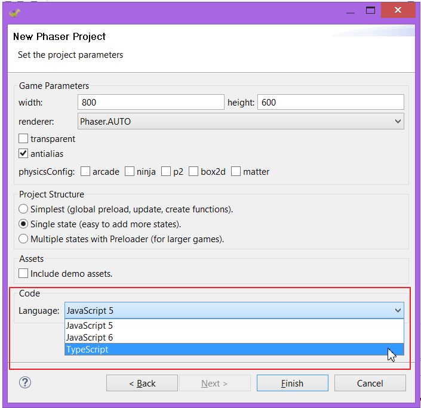Viewport: 421px width, 408px height.
Task: Select Single state project structure
Action: pos(23,224)
